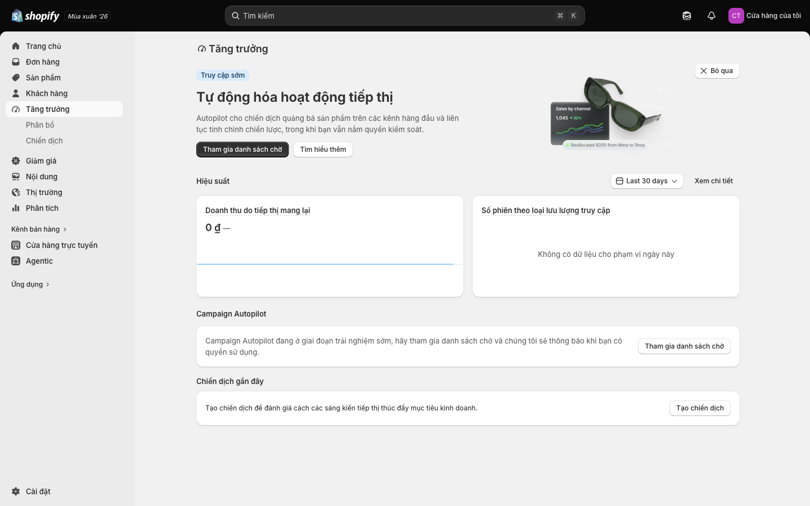
Task: Click the Trang chủ home icon
Action: pos(16,46)
